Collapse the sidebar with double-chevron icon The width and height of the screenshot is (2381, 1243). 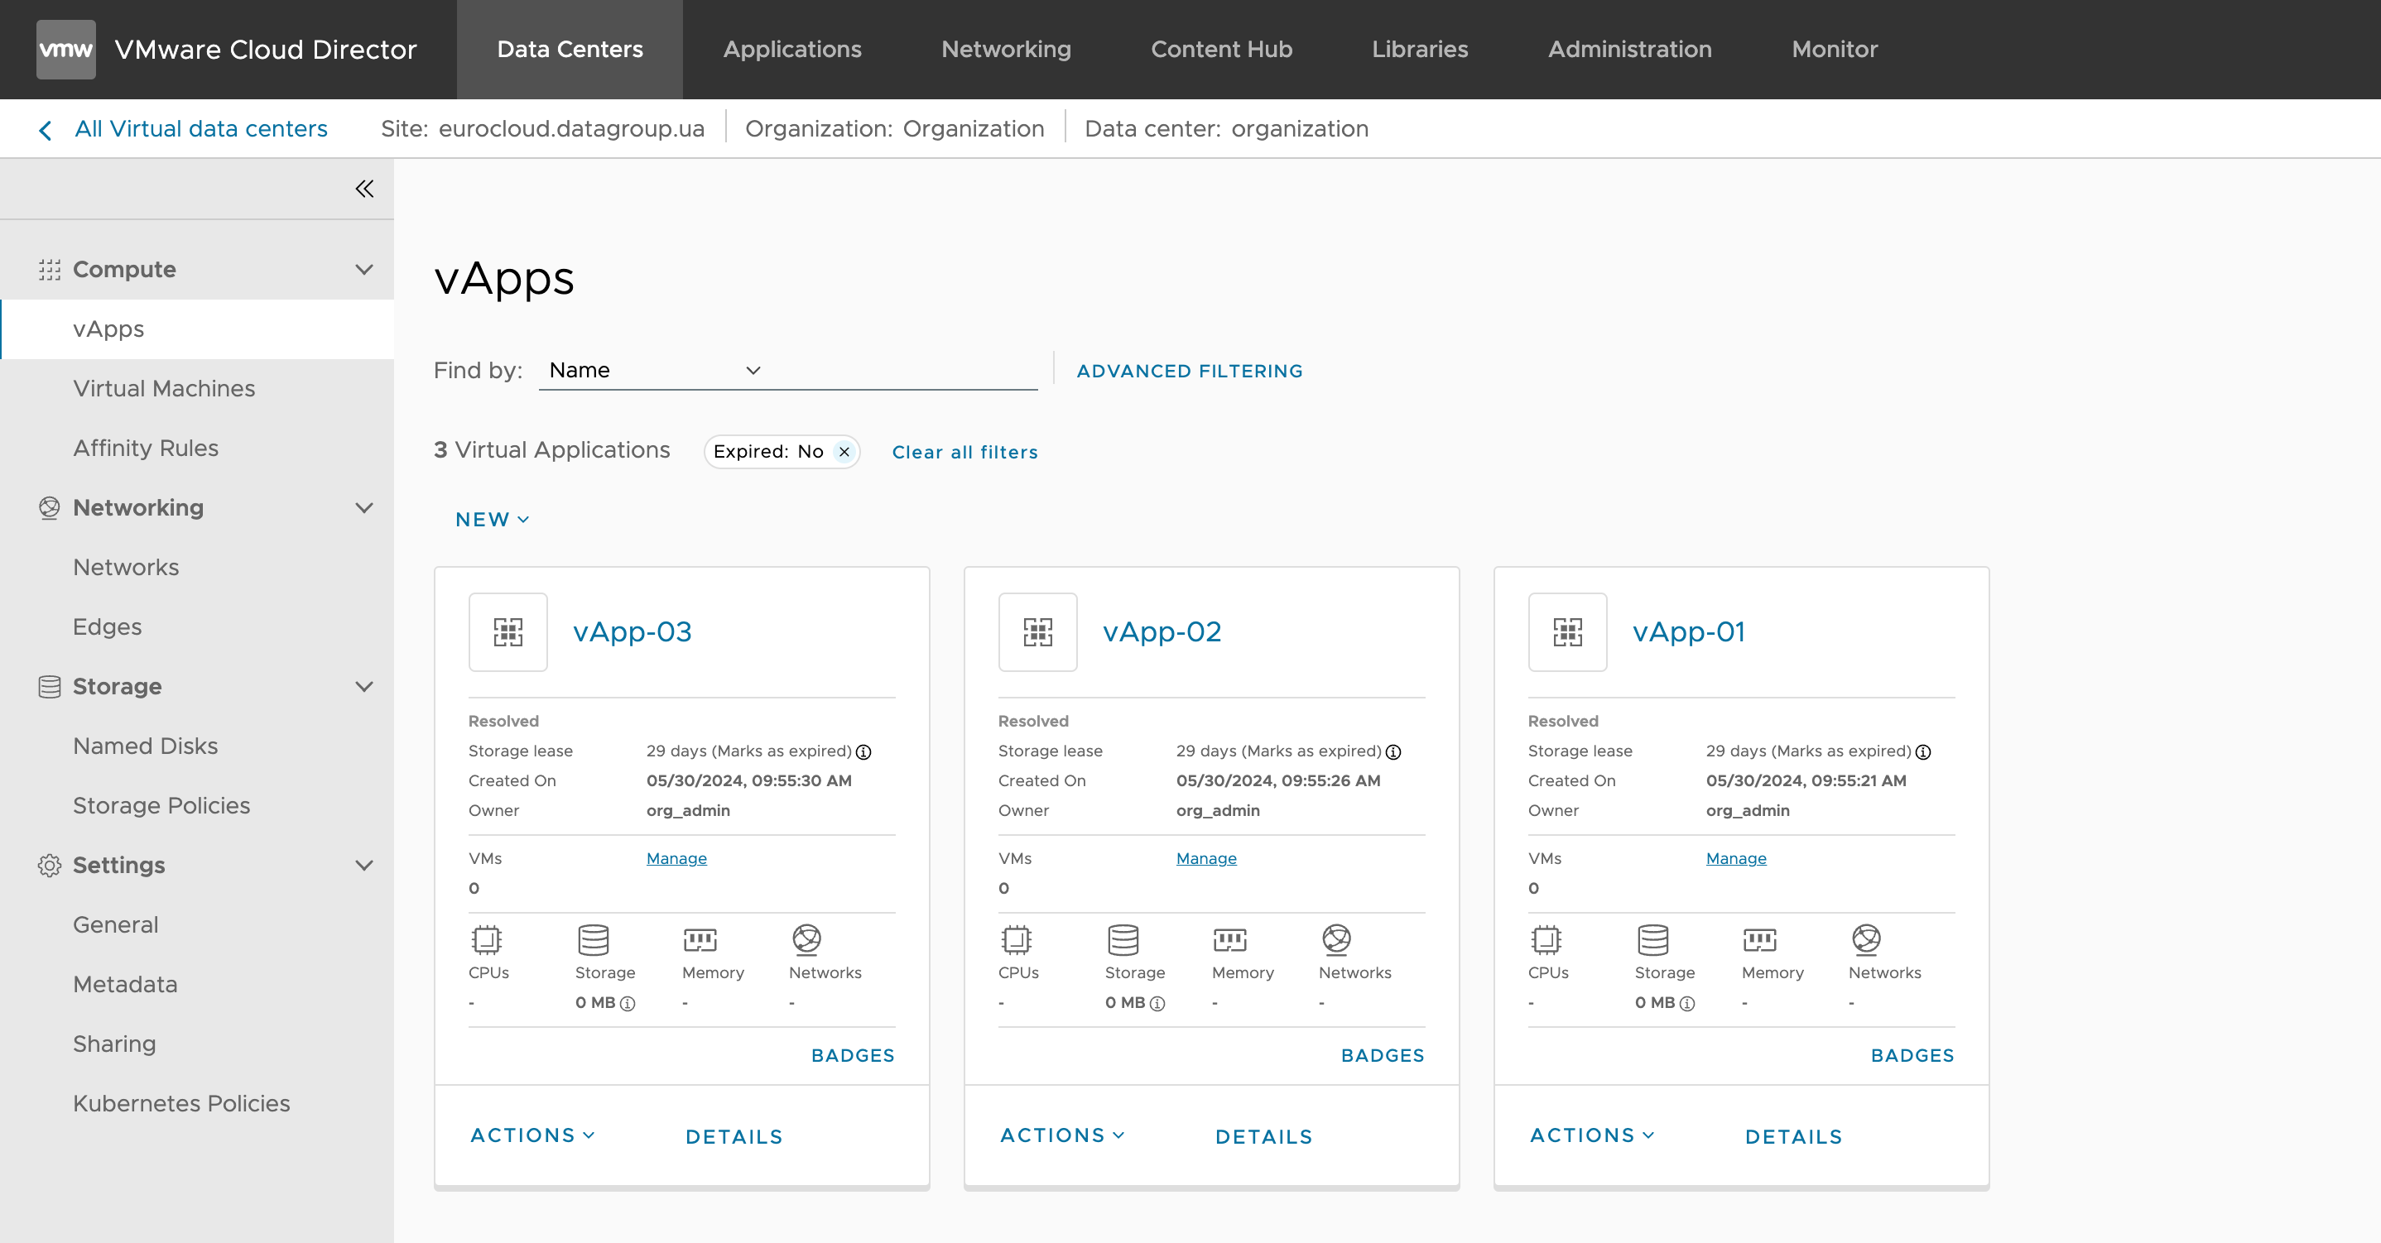tap(364, 189)
